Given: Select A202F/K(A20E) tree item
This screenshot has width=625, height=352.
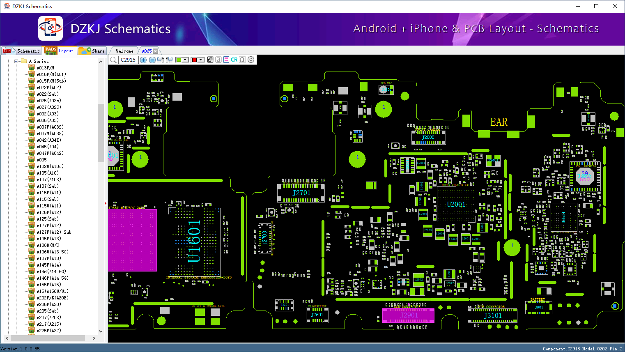Looking at the screenshot, I should (53, 298).
